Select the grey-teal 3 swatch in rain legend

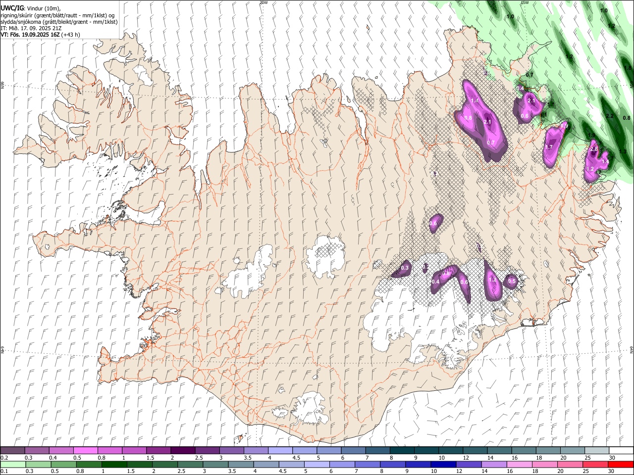point(215,464)
